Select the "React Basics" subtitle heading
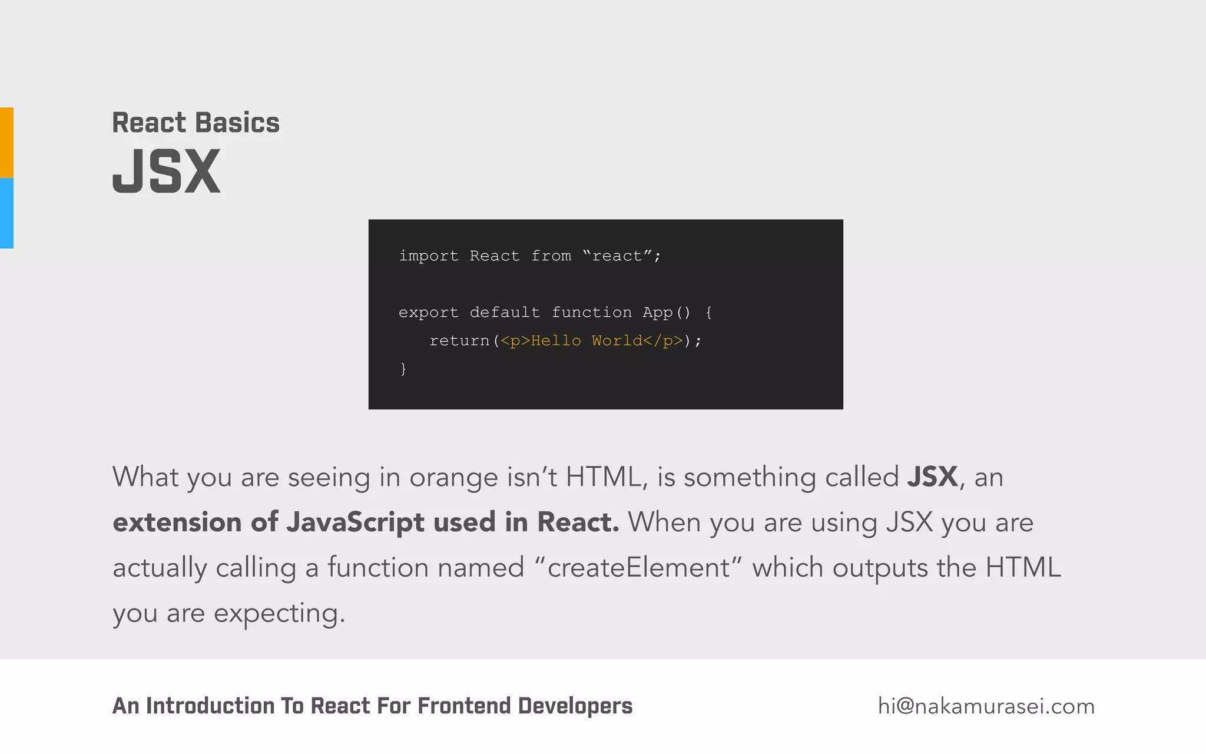The height and width of the screenshot is (754, 1206). pyautogui.click(x=196, y=123)
